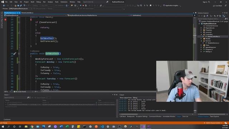
Task: Click the highlighted Solution Explorer tools icon
Action: tap(224, 16)
